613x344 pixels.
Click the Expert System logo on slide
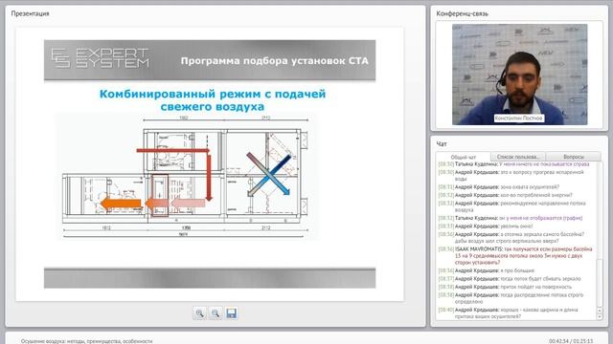(x=100, y=58)
